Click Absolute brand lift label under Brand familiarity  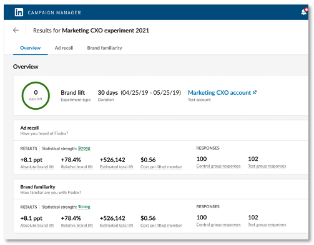pyautogui.click(x=37, y=225)
